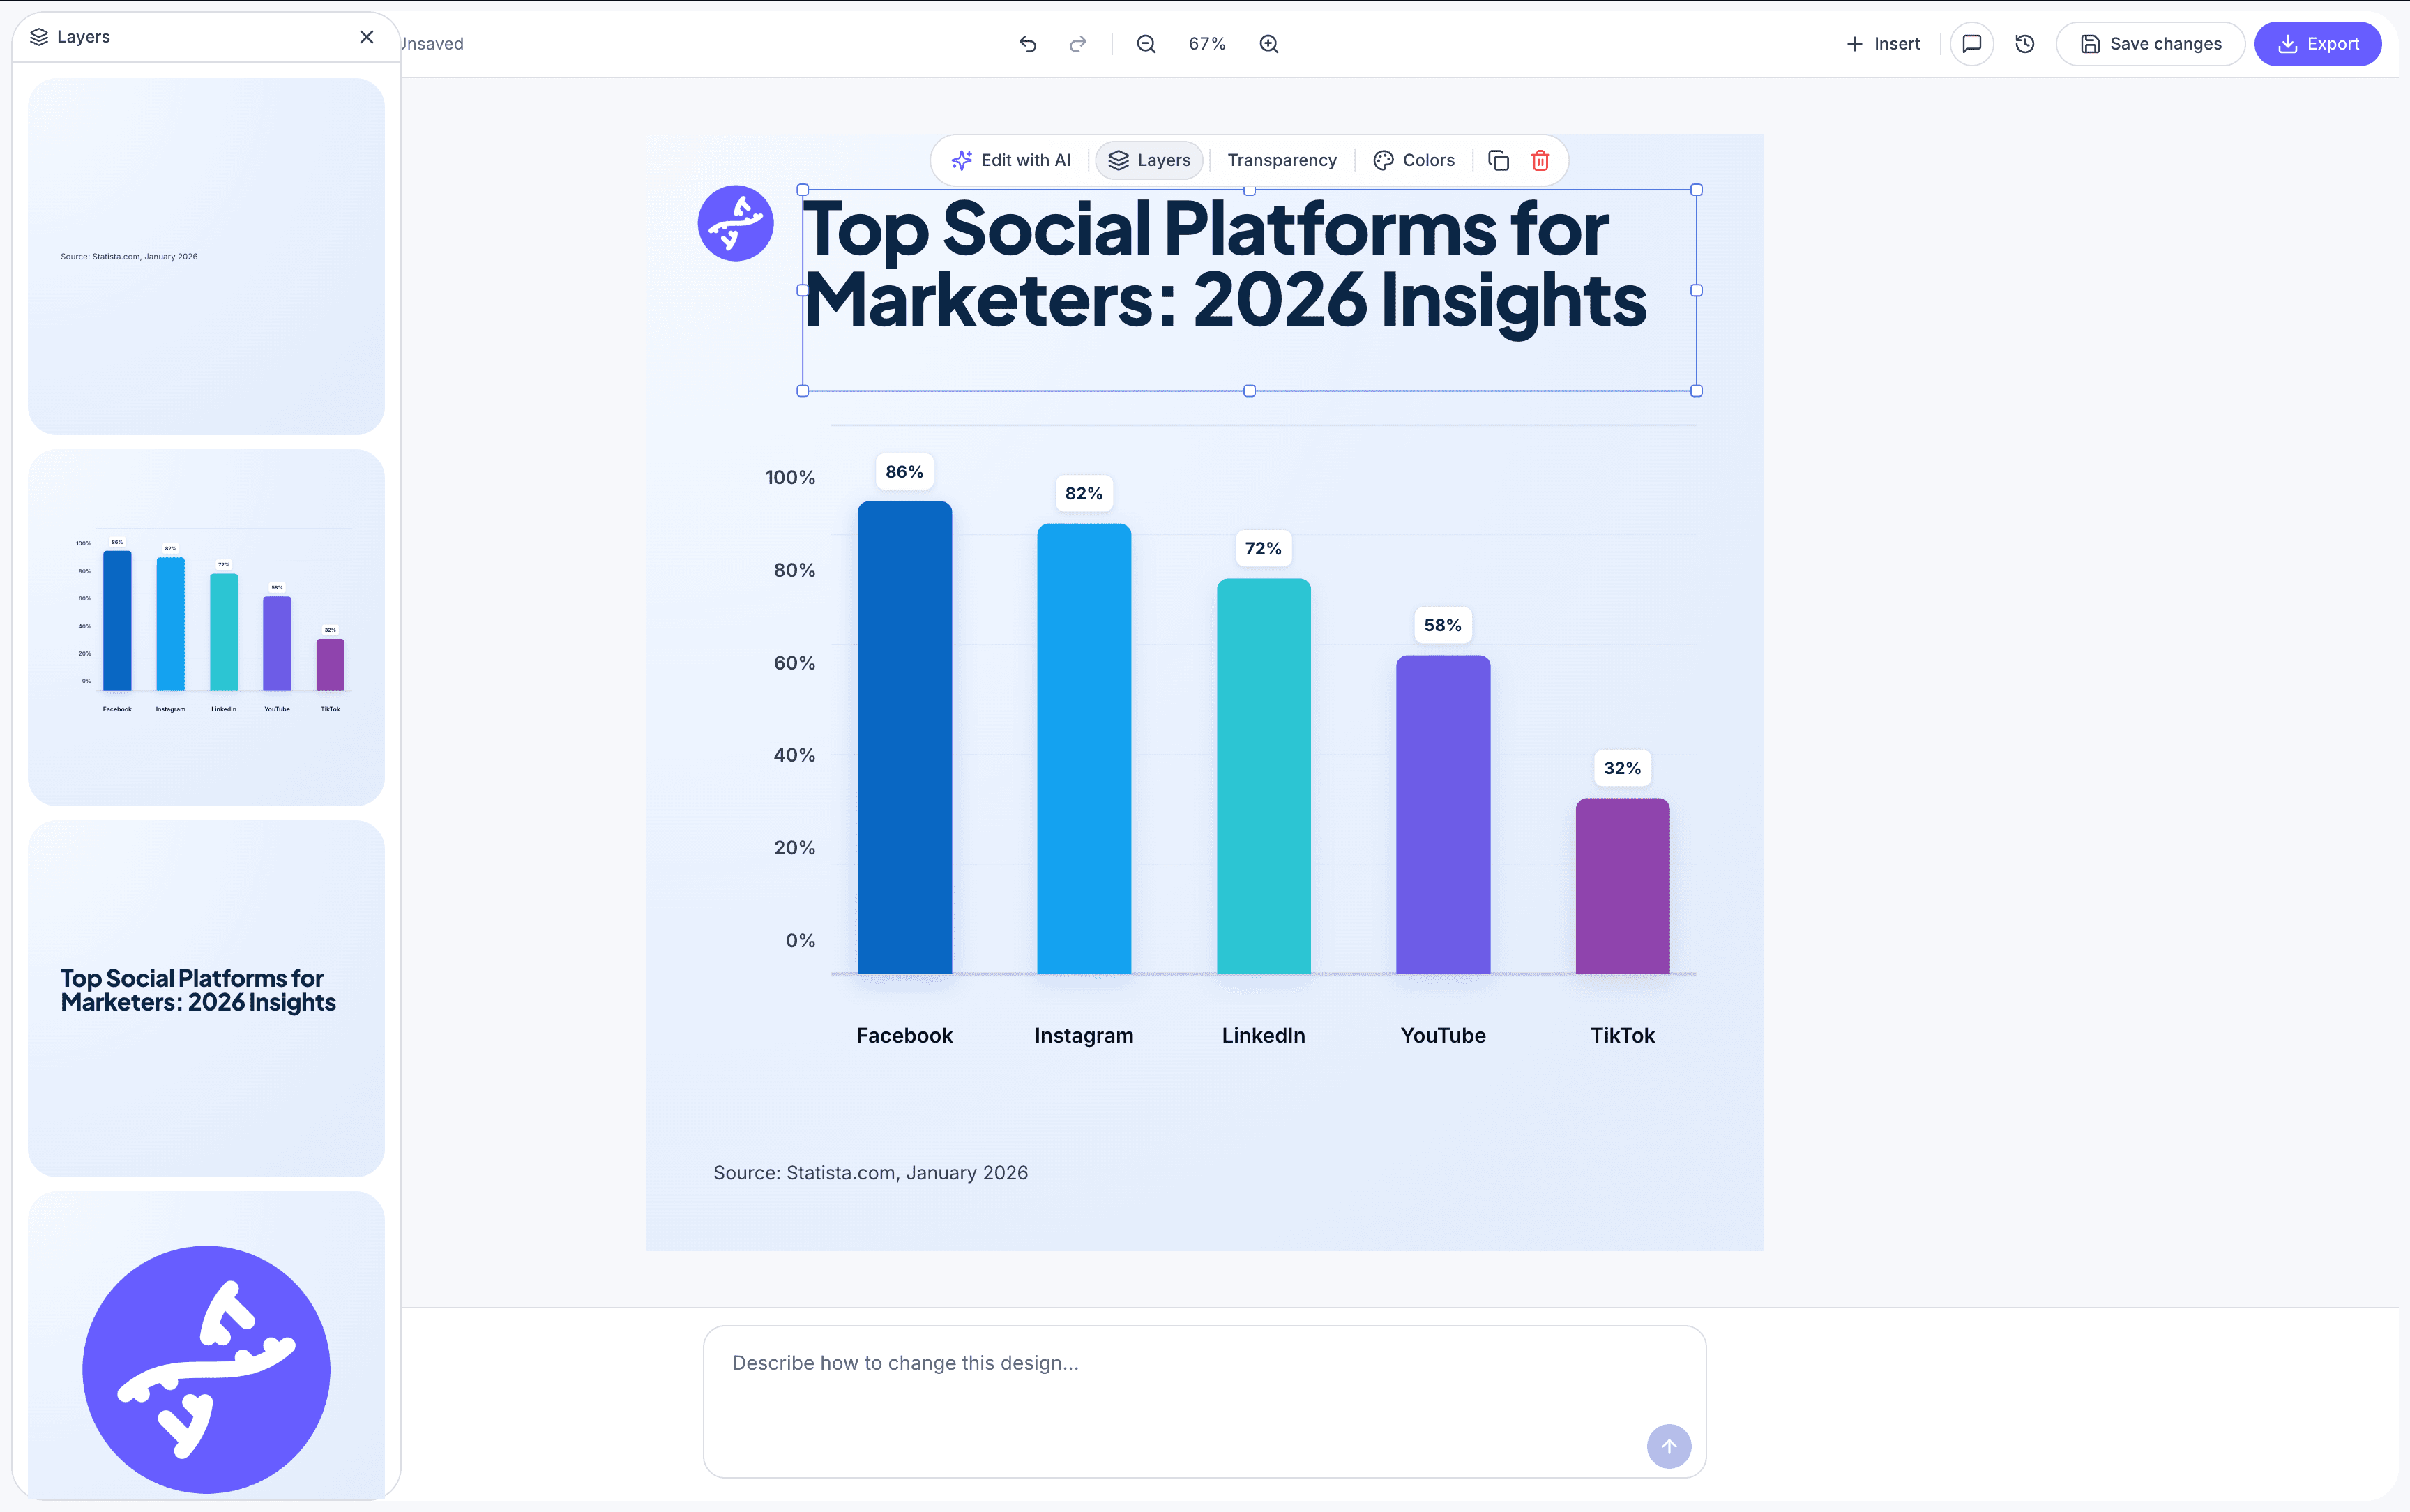The height and width of the screenshot is (1512, 2410).
Task: Close the Layers panel
Action: coord(367,37)
